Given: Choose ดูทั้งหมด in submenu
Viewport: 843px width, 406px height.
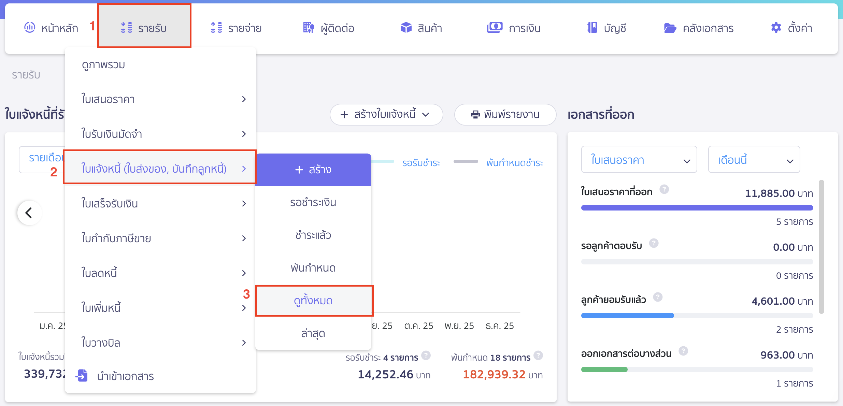Looking at the screenshot, I should point(313,301).
